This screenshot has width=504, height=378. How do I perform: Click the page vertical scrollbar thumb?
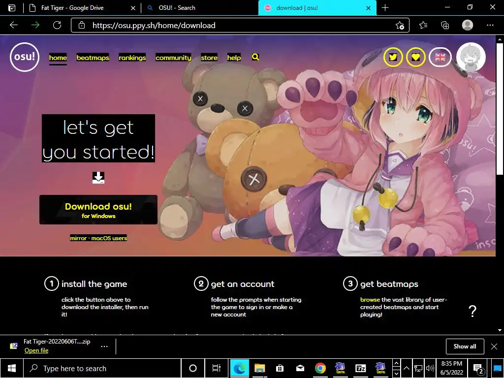tap(500, 108)
